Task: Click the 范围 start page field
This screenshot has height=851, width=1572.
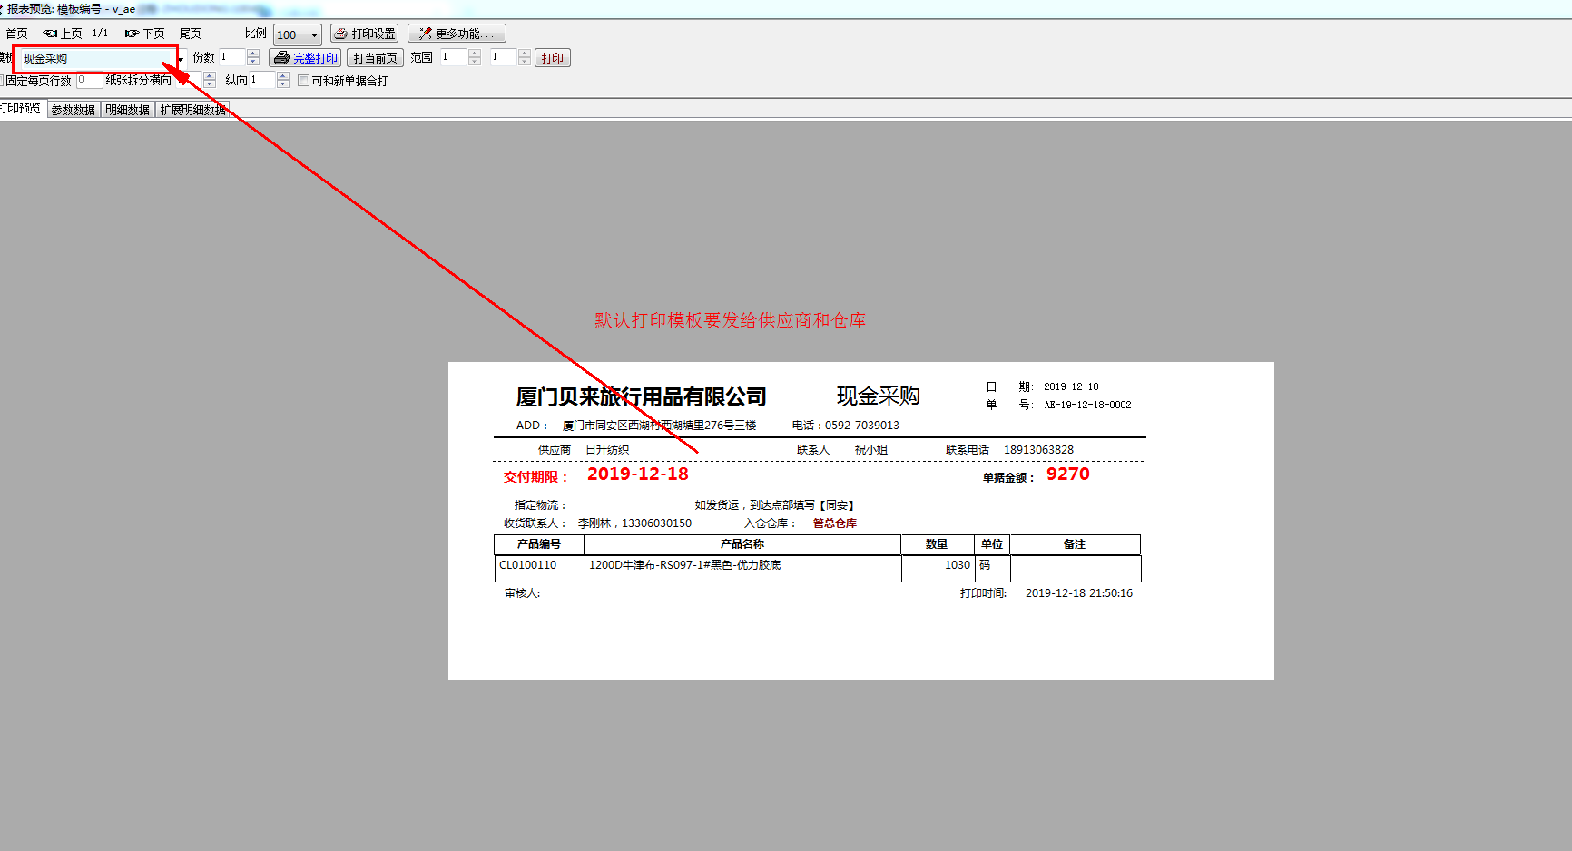Action: click(452, 57)
